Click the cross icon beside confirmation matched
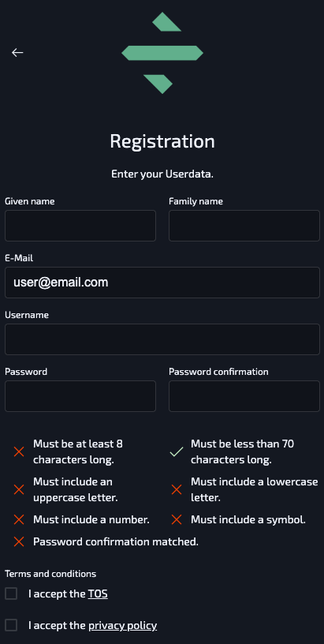This screenshot has height=644, width=324. (x=19, y=541)
